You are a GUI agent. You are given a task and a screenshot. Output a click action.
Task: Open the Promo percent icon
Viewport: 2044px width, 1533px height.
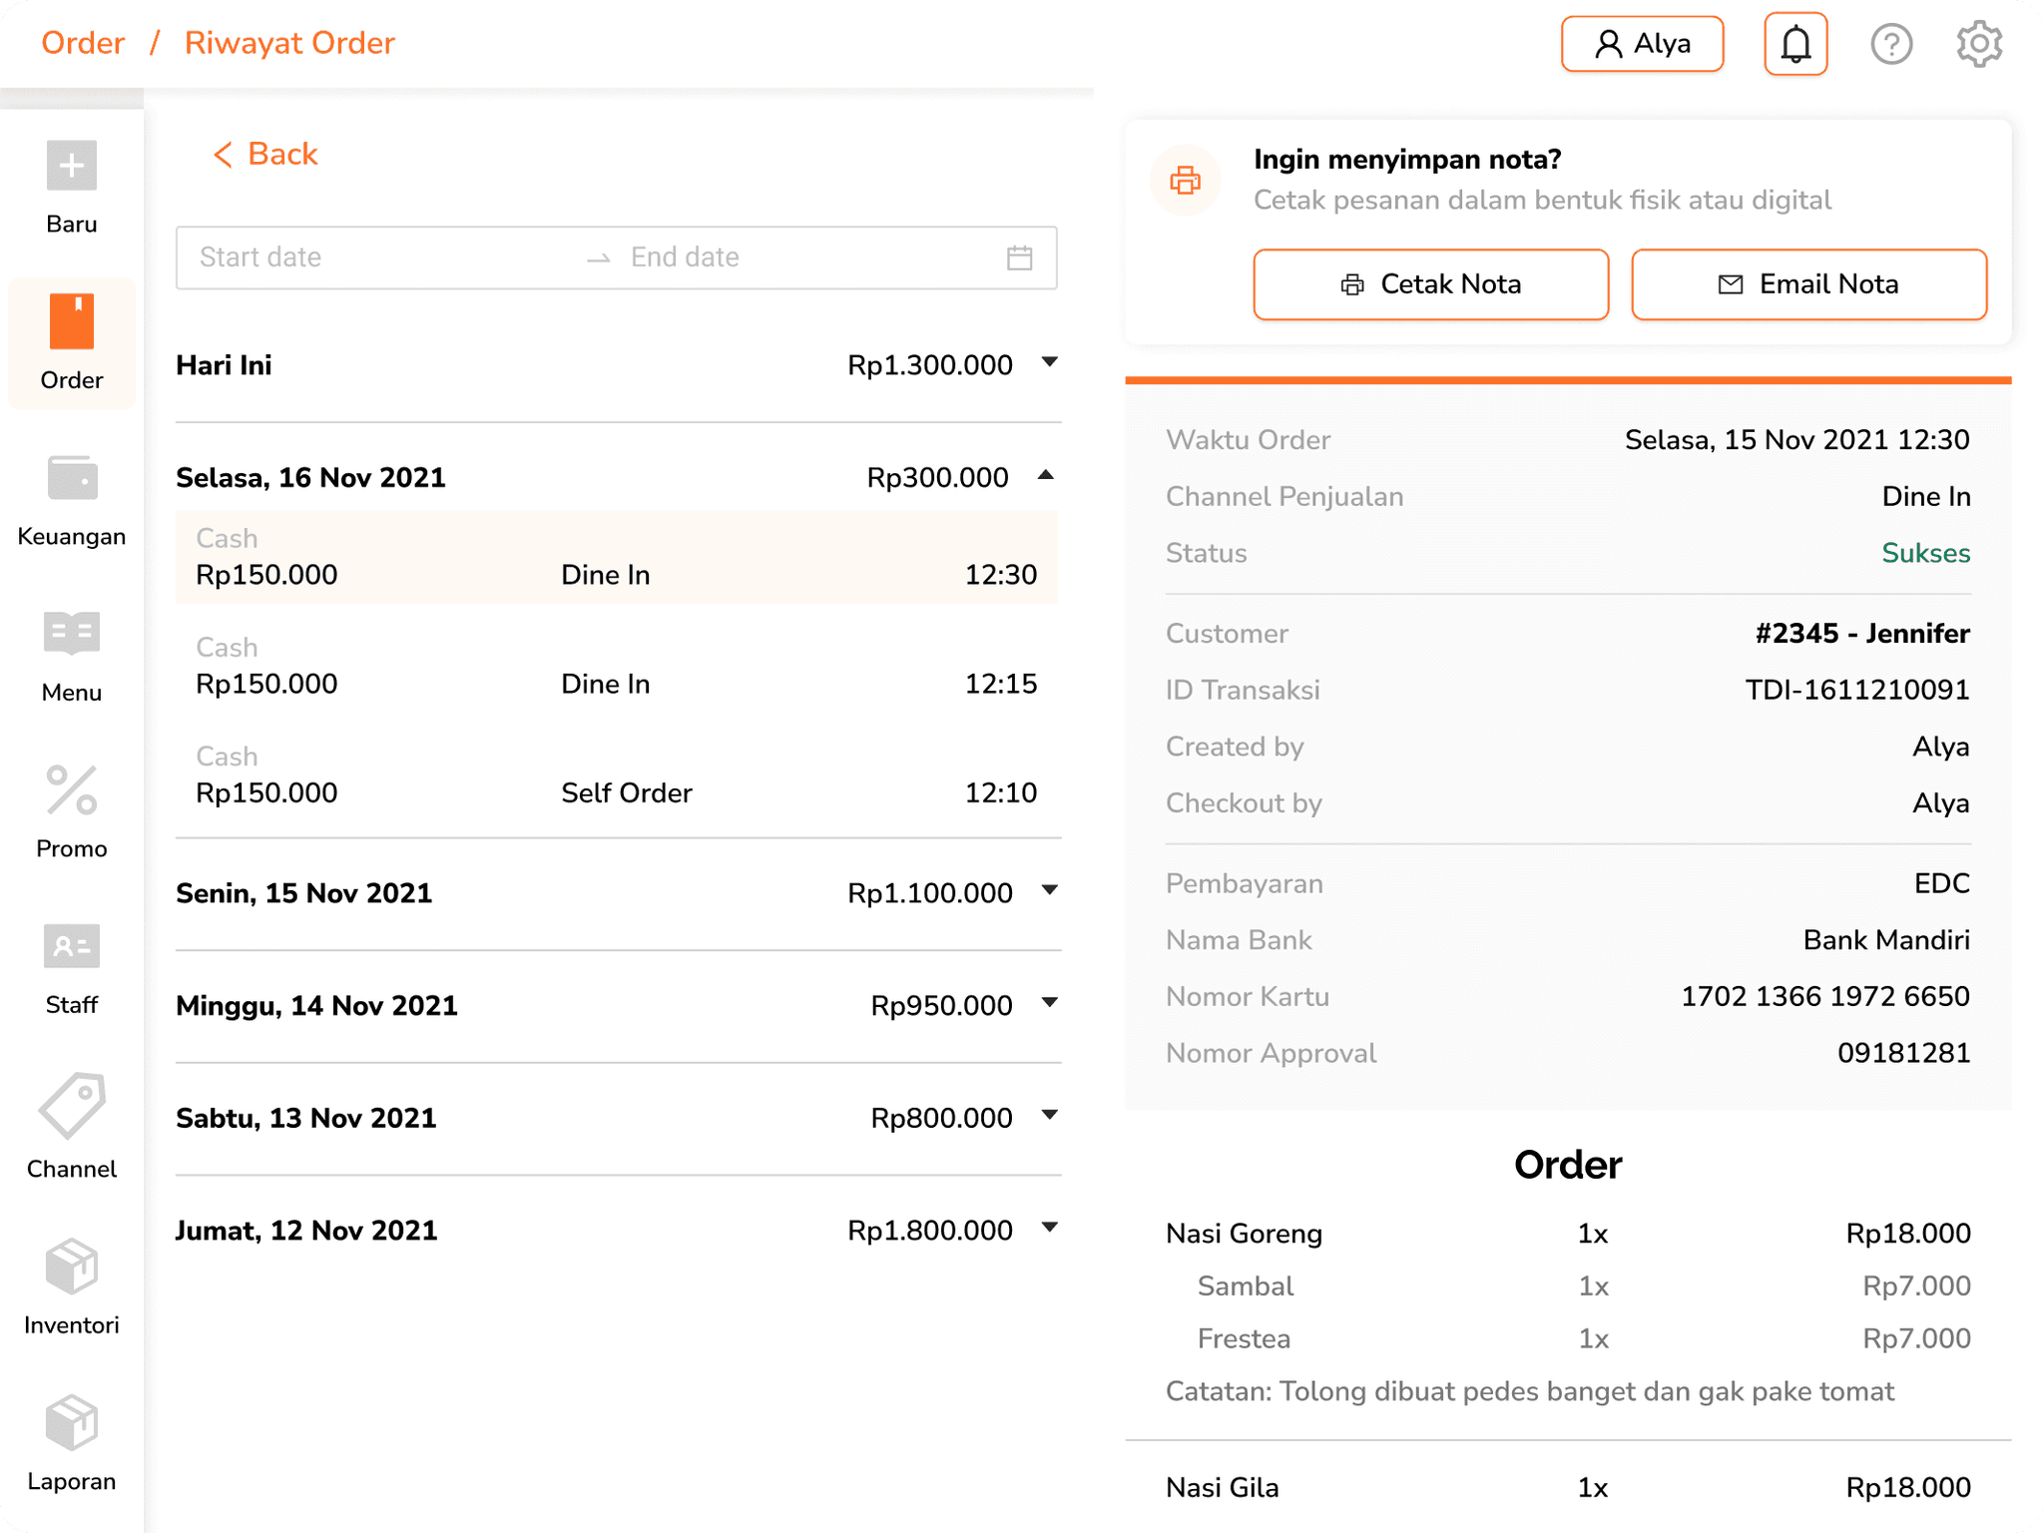[x=71, y=790]
